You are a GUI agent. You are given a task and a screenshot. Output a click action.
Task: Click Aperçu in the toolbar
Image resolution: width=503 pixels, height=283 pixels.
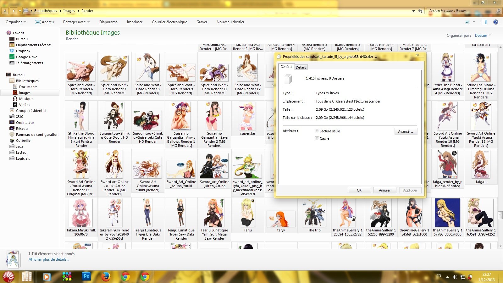45,22
